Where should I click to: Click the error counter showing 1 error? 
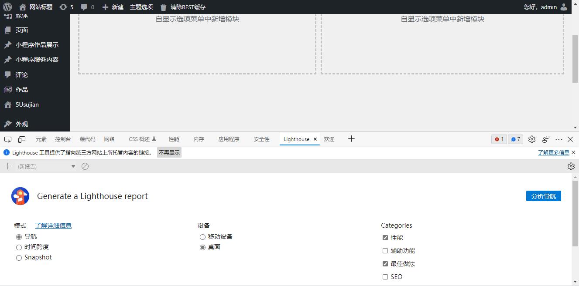(x=499, y=139)
